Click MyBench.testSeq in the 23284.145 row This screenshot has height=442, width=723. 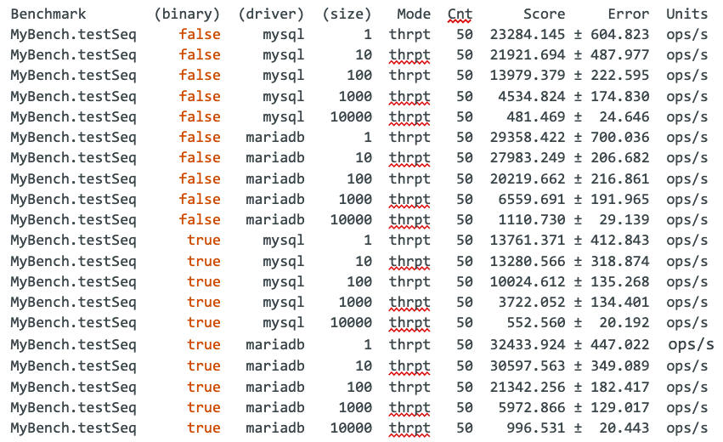(x=73, y=35)
